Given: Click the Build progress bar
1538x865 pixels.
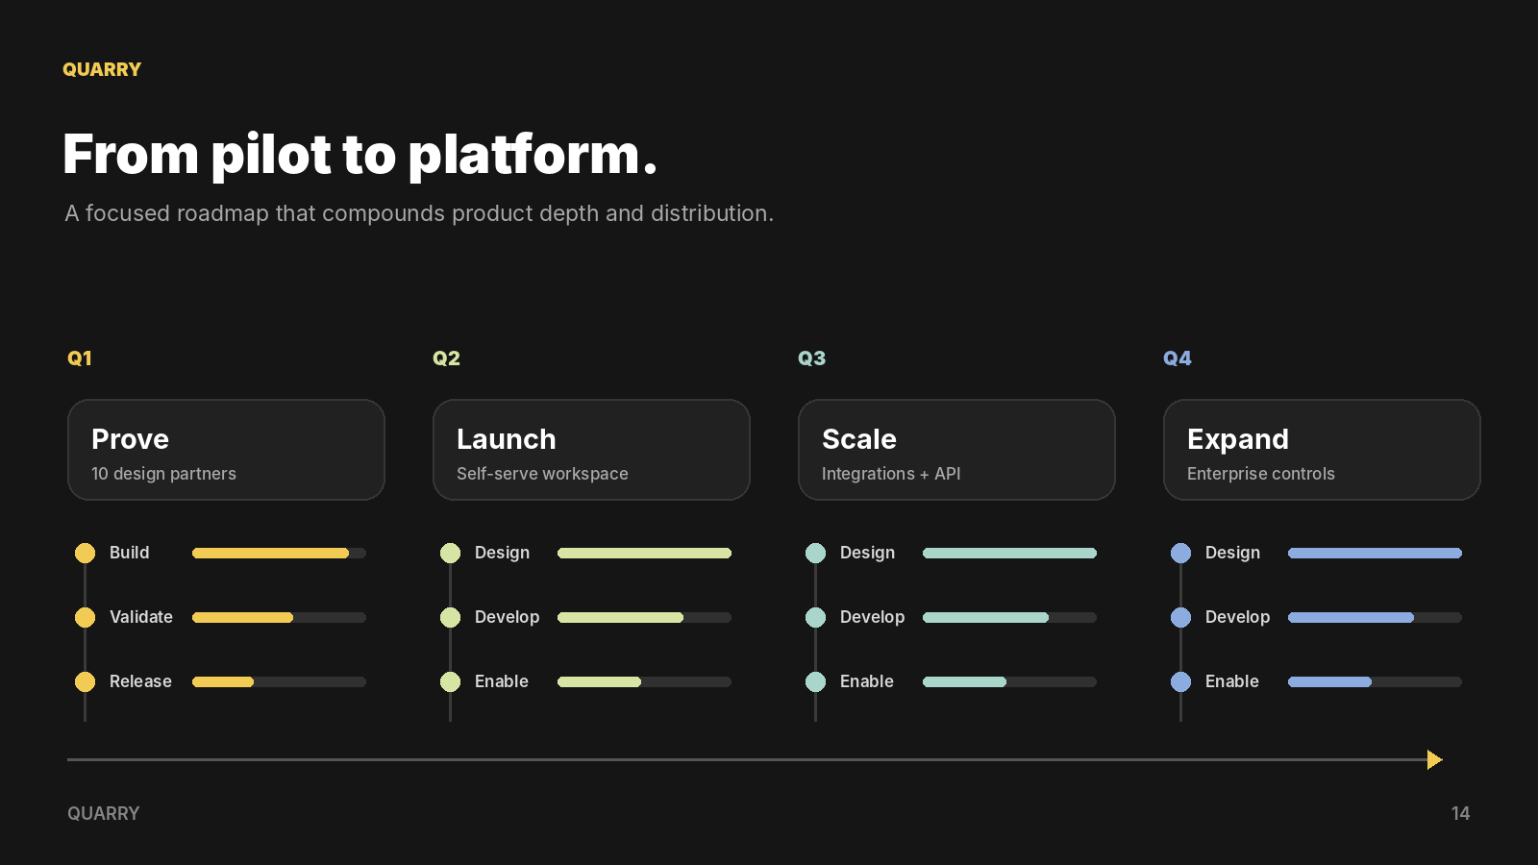Looking at the screenshot, I should [x=279, y=553].
